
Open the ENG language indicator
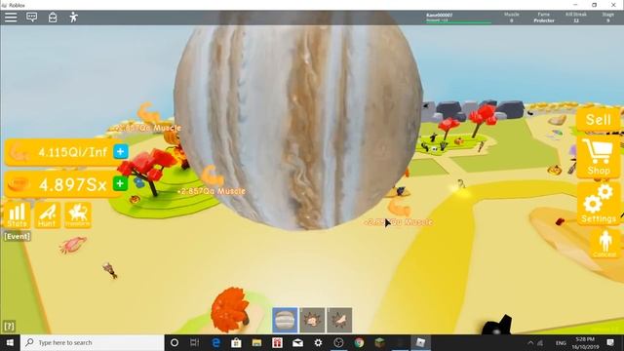pos(561,342)
